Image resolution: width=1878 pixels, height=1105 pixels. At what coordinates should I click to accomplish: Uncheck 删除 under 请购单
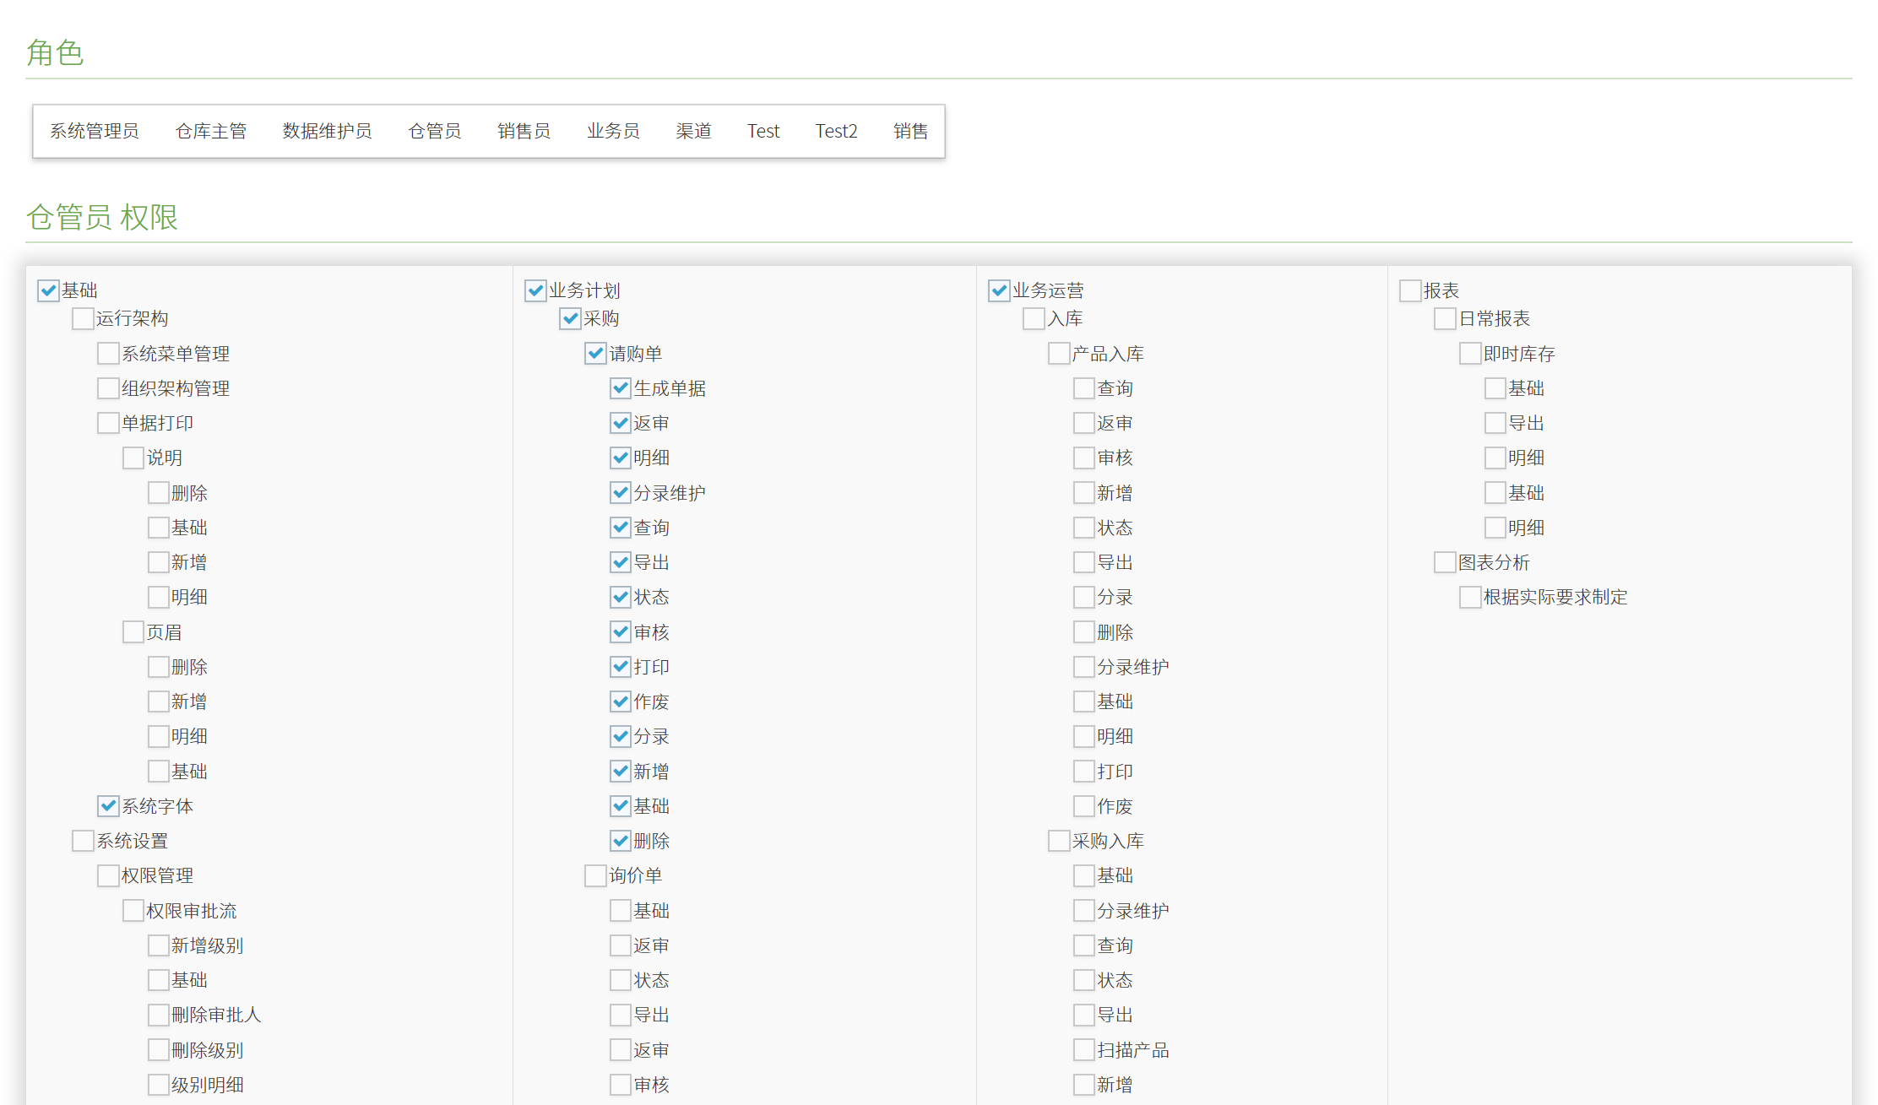[x=621, y=841]
